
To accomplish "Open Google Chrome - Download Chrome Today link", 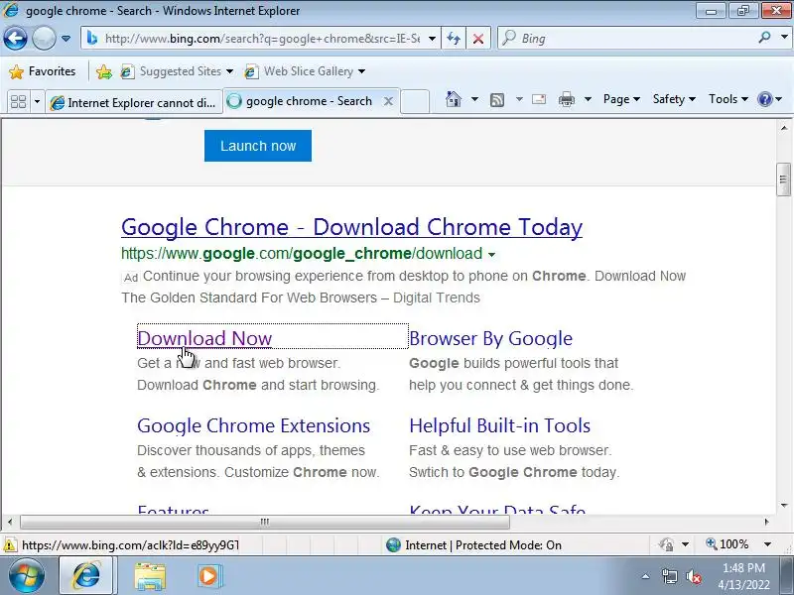I will pyautogui.click(x=351, y=227).
